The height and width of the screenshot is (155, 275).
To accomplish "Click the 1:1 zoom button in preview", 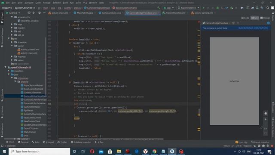I will click(x=266, y=129).
